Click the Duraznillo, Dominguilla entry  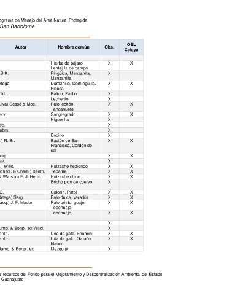pyautogui.click(x=74, y=86)
